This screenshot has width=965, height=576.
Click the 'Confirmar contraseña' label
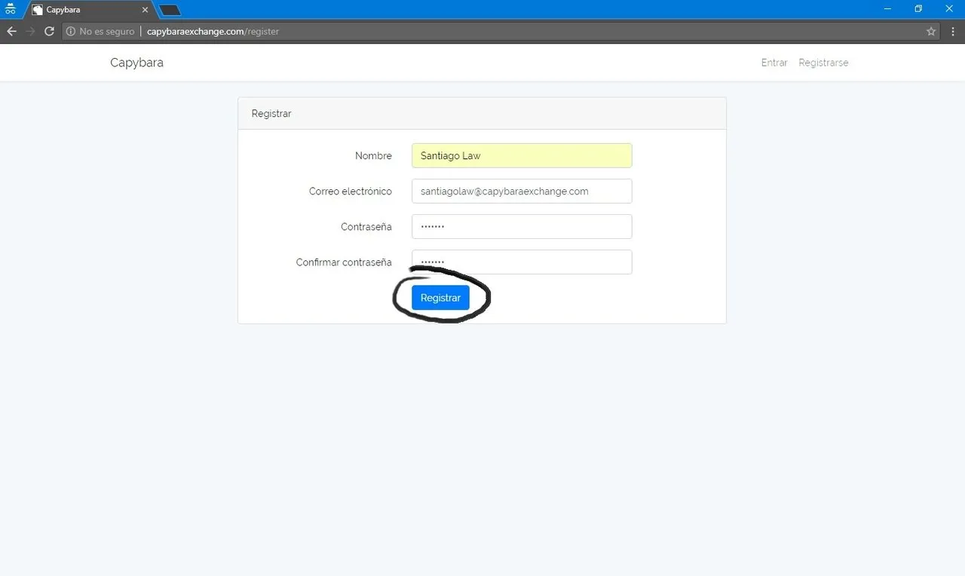[344, 262]
